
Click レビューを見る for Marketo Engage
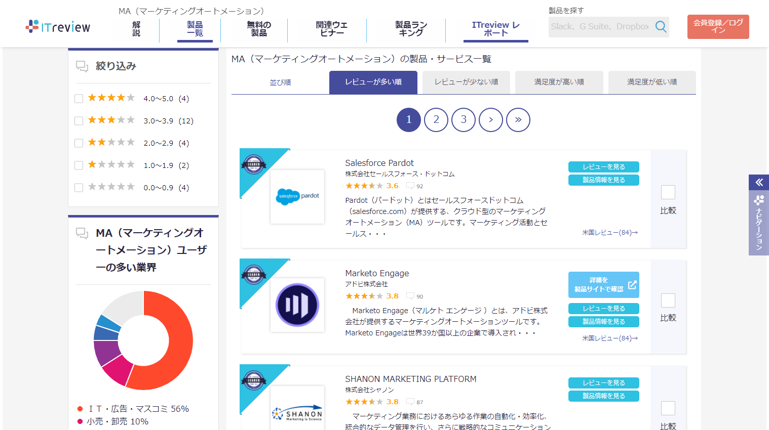point(604,309)
